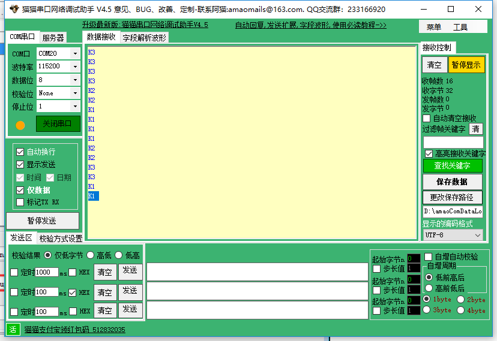
Task: Click 暂停发送 button
Action: click(43, 221)
